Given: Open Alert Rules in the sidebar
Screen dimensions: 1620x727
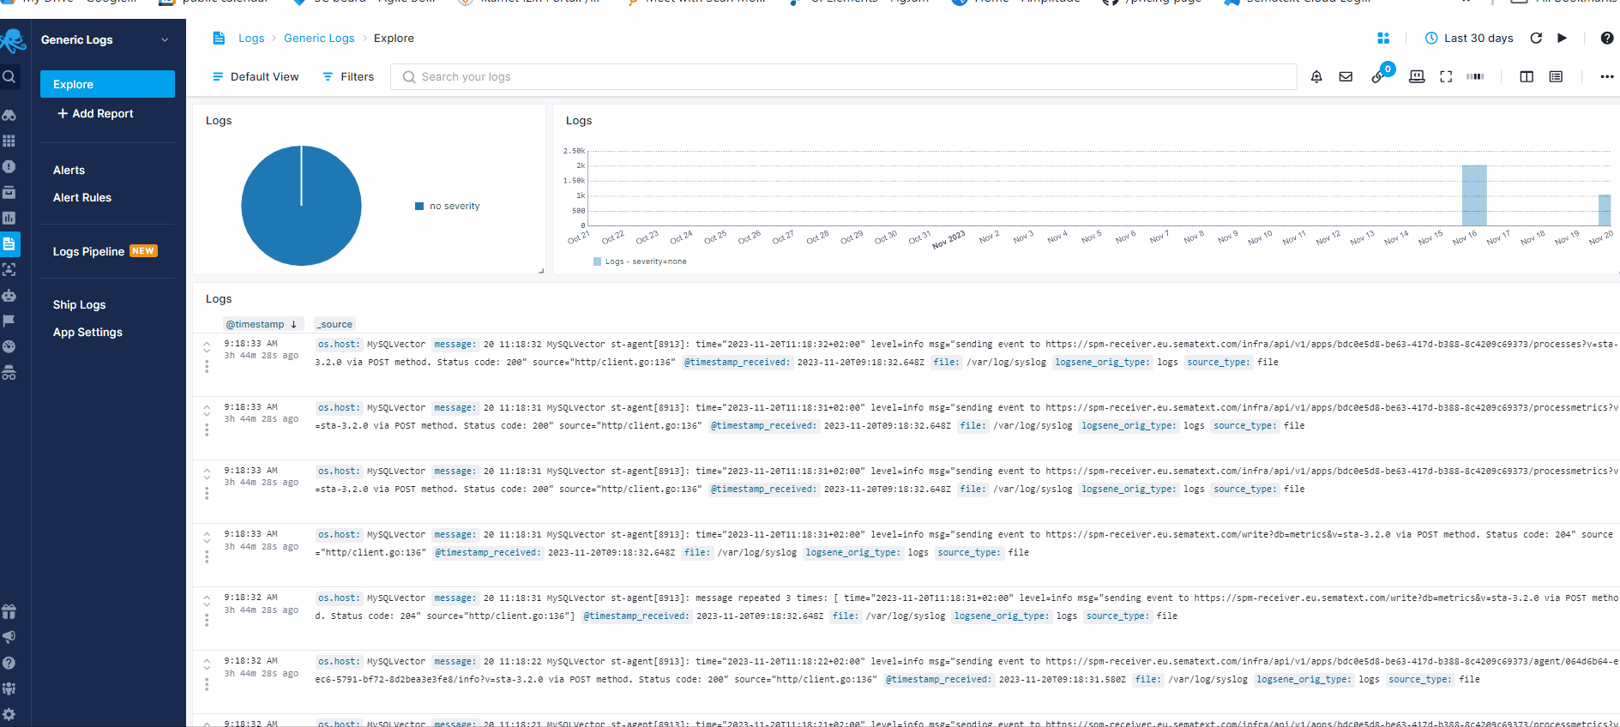Looking at the screenshot, I should [82, 198].
